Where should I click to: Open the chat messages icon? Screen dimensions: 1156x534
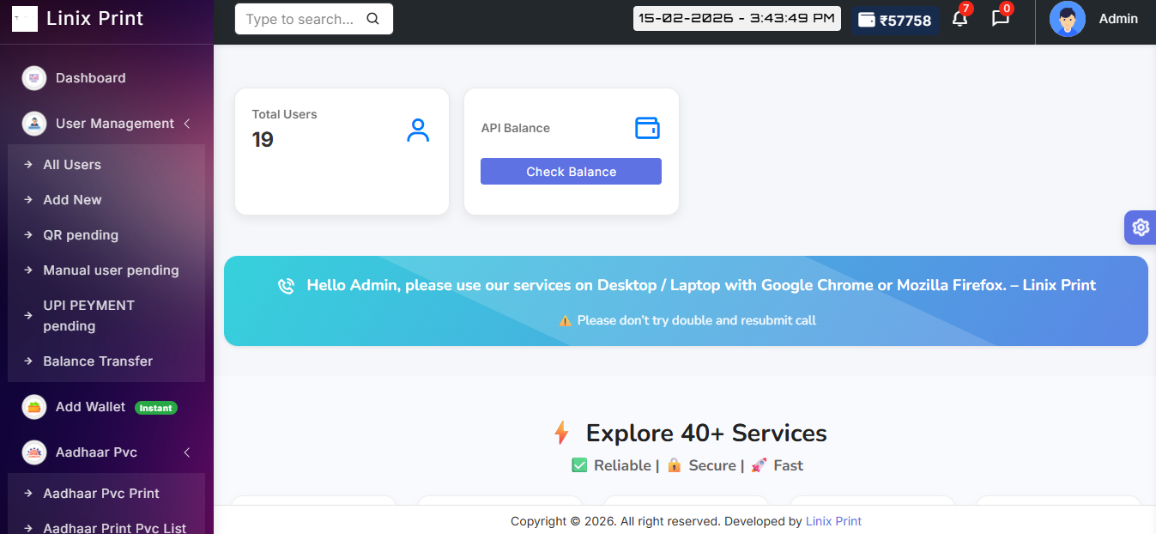(1000, 19)
